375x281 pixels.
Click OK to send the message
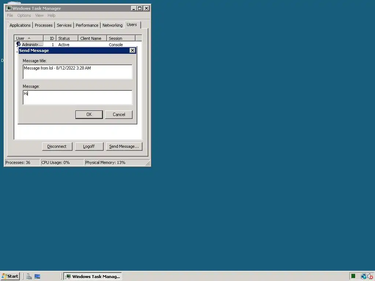click(89, 115)
